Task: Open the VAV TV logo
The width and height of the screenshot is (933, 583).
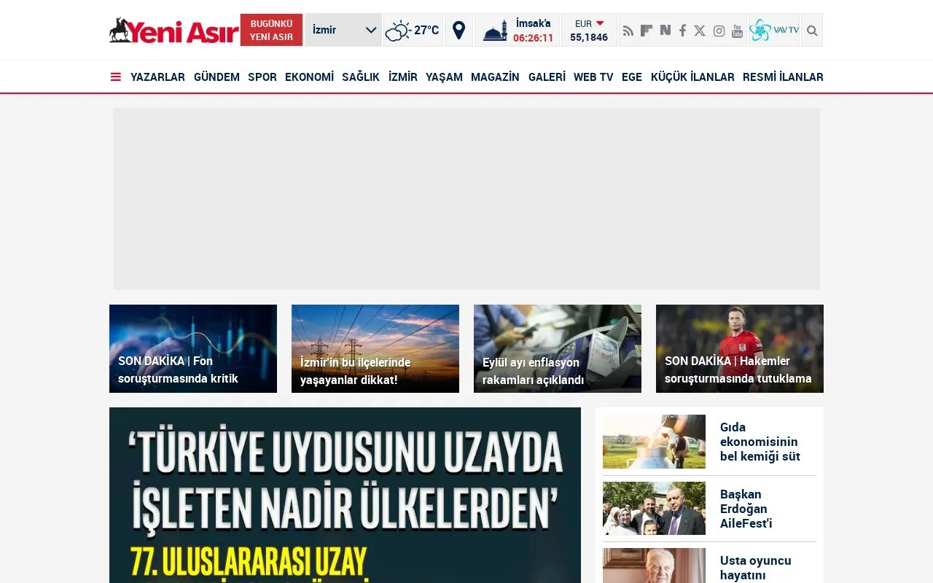Action: click(774, 30)
